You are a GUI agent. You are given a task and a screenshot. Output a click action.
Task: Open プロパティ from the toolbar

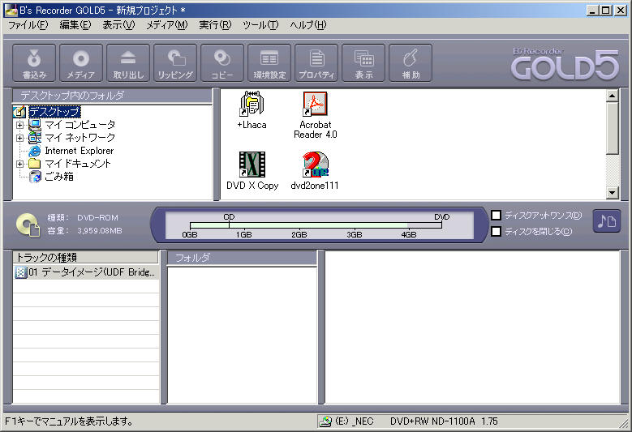316,63
